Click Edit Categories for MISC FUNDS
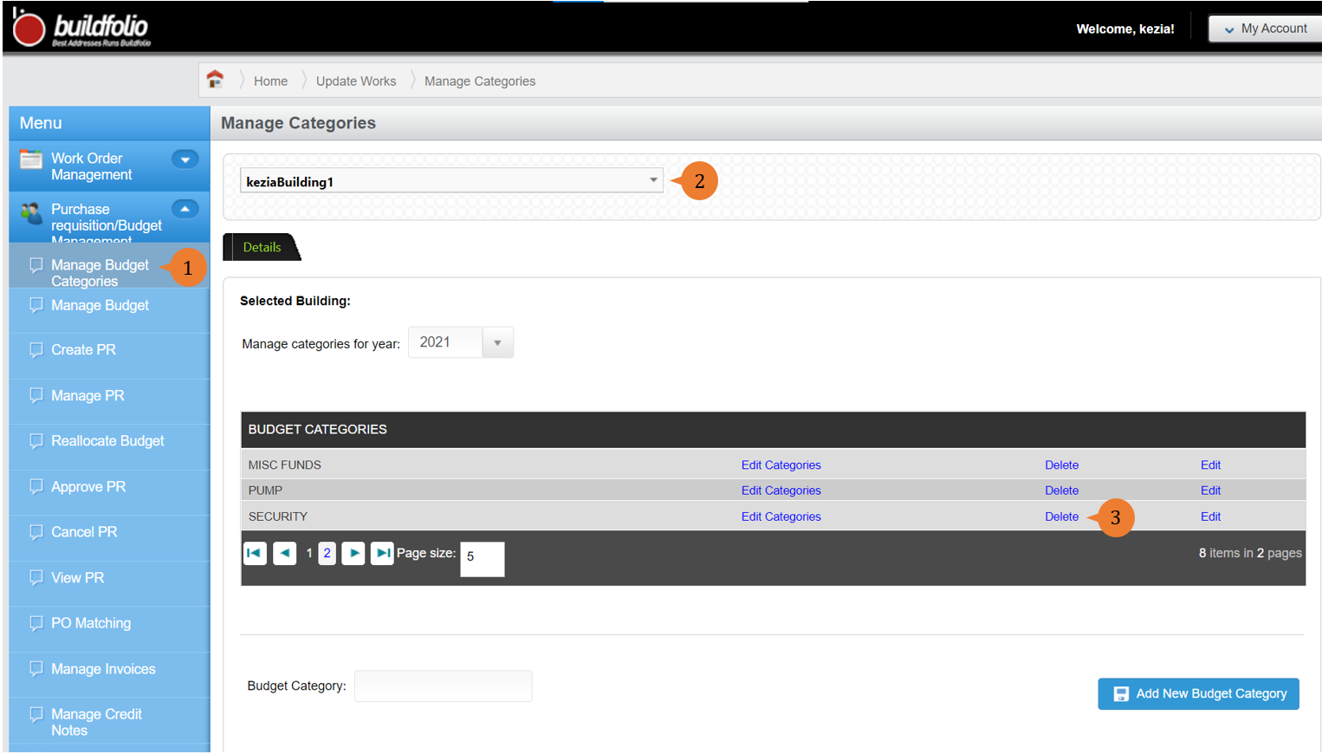This screenshot has height=754, width=1322. [x=781, y=465]
